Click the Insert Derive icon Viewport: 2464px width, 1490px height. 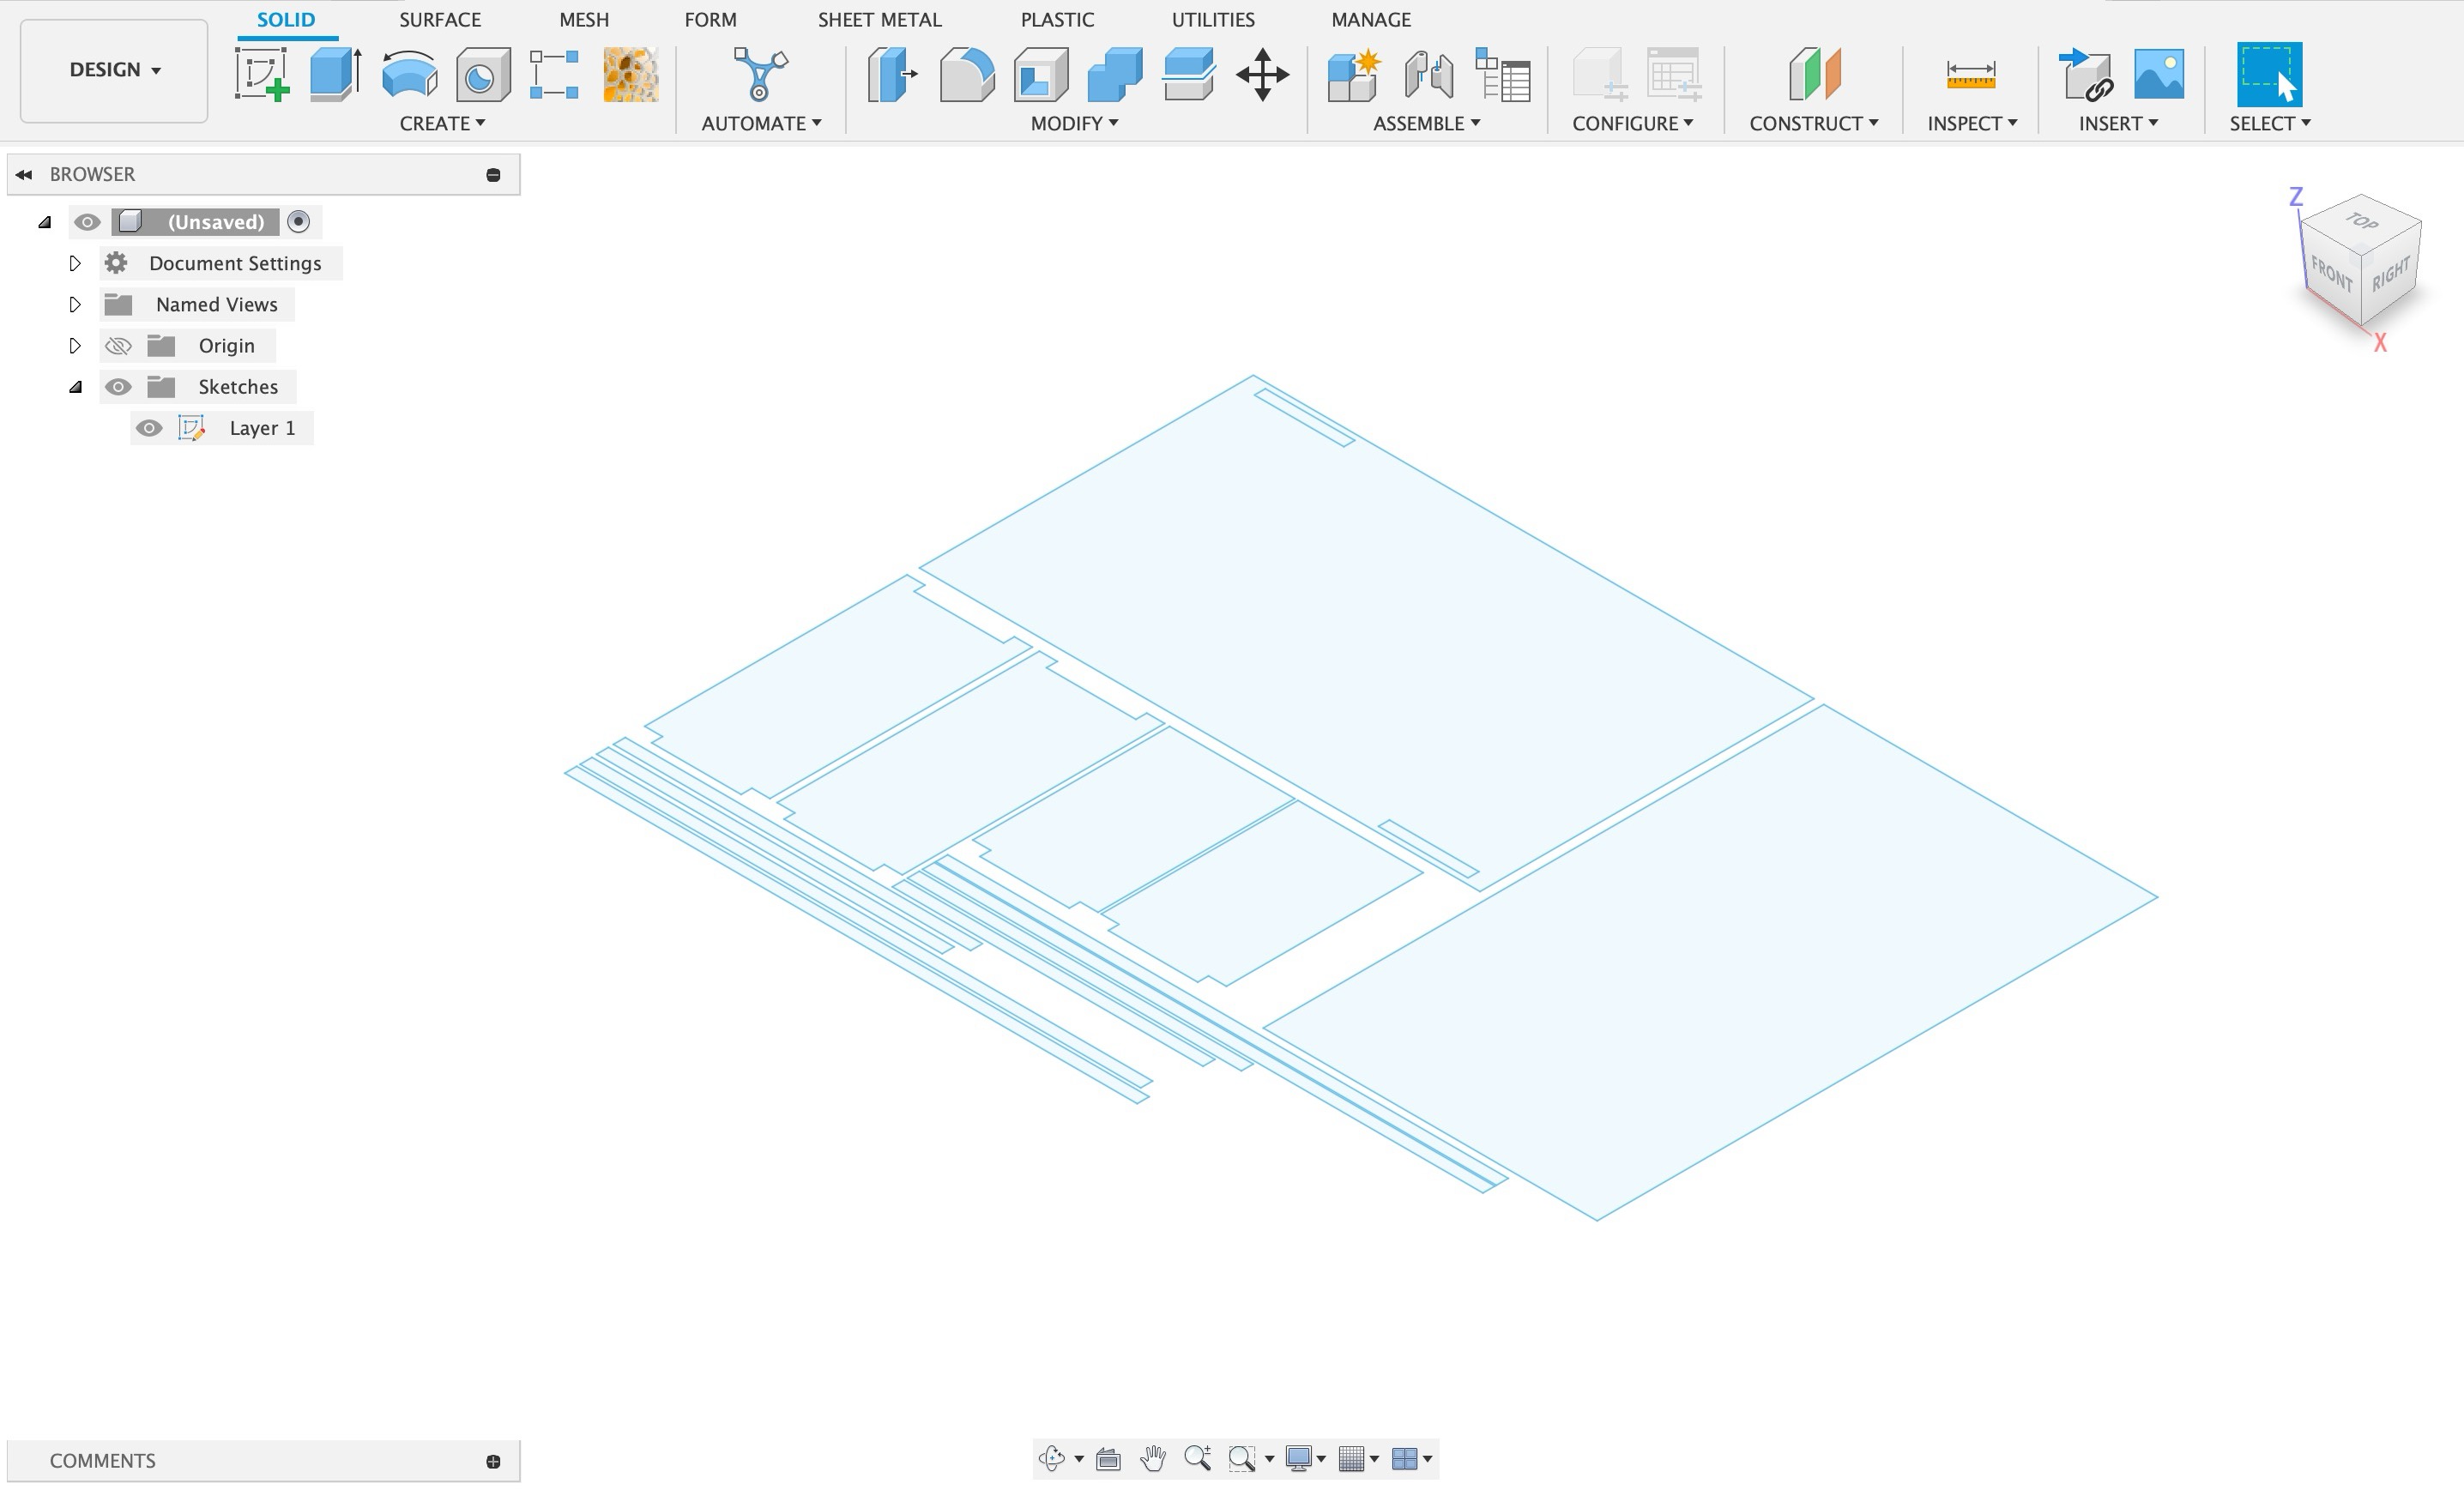[2087, 74]
